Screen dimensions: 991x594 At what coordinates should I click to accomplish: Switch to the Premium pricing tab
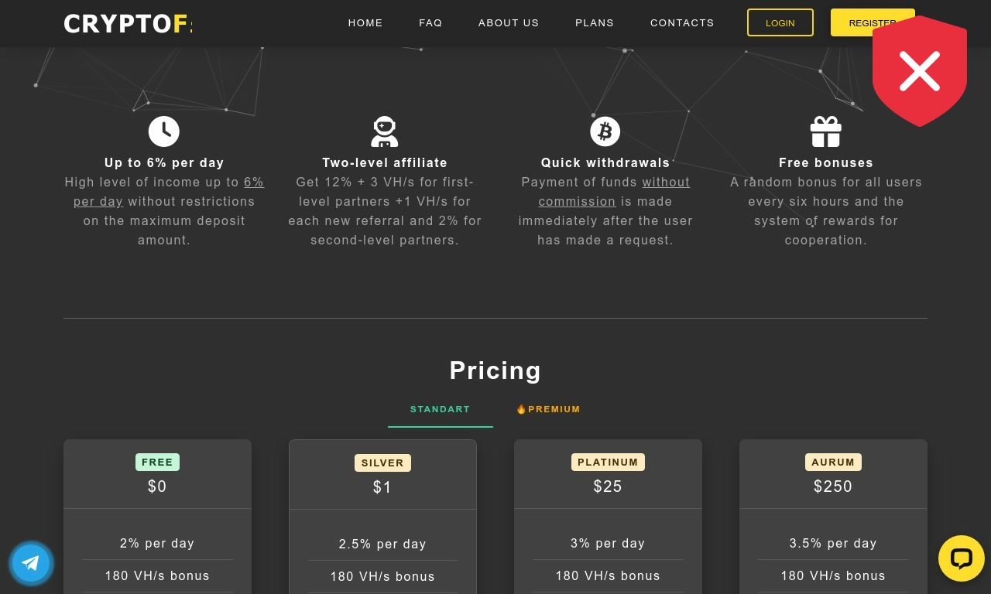click(548, 409)
